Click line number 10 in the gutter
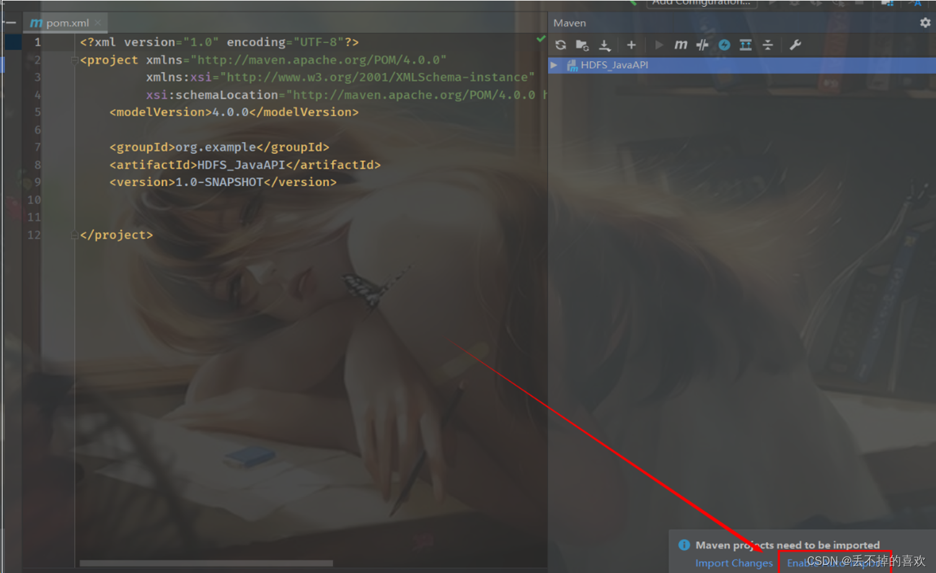936x573 pixels. [34, 199]
